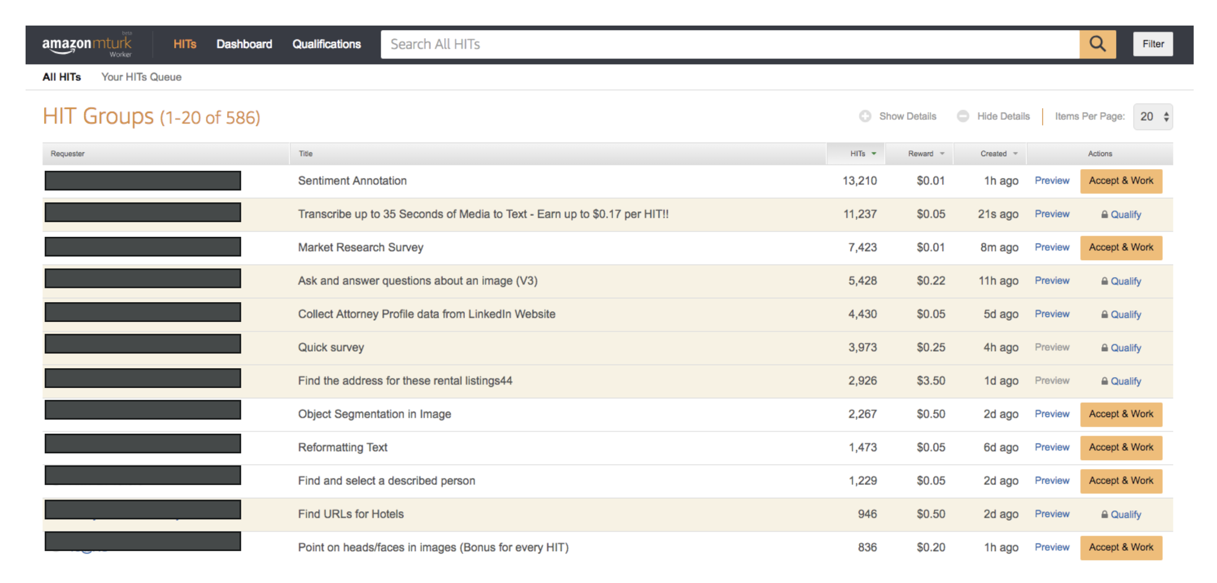Go to Qualifications in top navigation
Viewport: 1217px width, 583px height.
click(x=326, y=44)
